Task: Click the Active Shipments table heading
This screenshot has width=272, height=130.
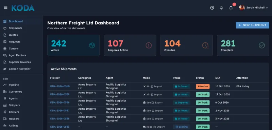Action: [64, 69]
